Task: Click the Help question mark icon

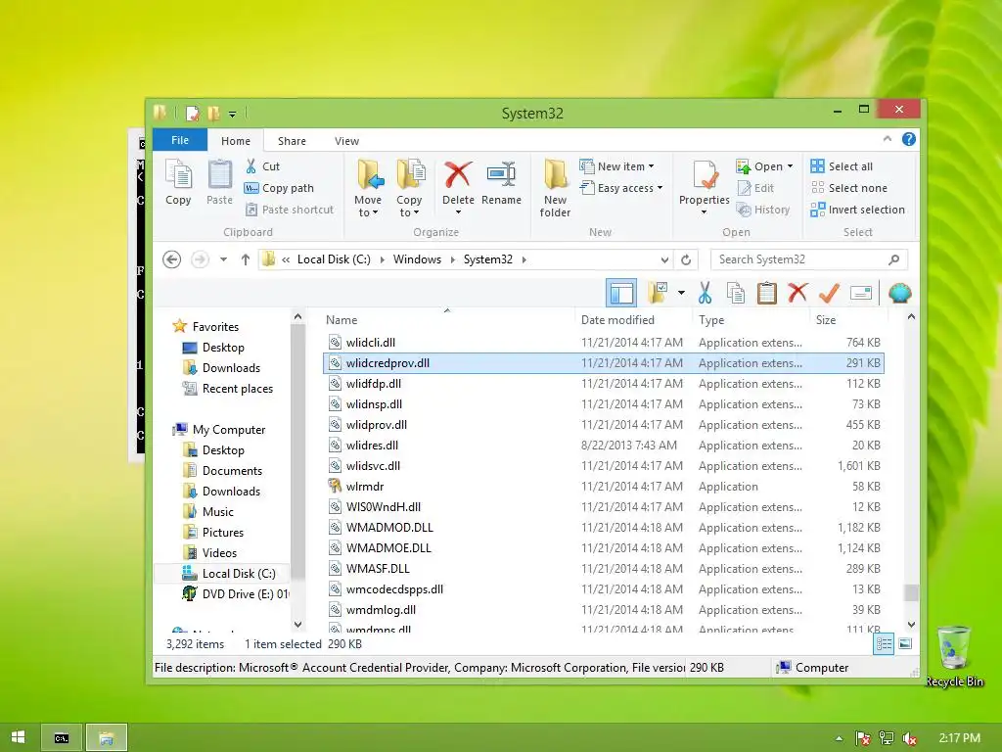Action: pos(909,139)
